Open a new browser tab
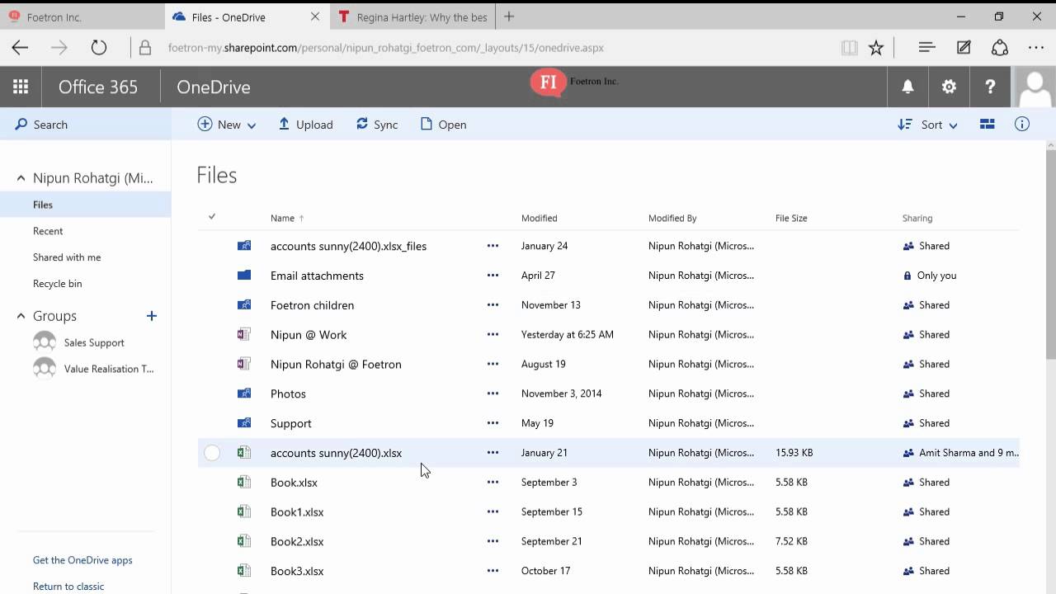This screenshot has height=594, width=1056. tap(509, 16)
